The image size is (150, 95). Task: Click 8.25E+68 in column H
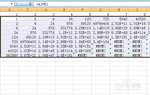119,33
